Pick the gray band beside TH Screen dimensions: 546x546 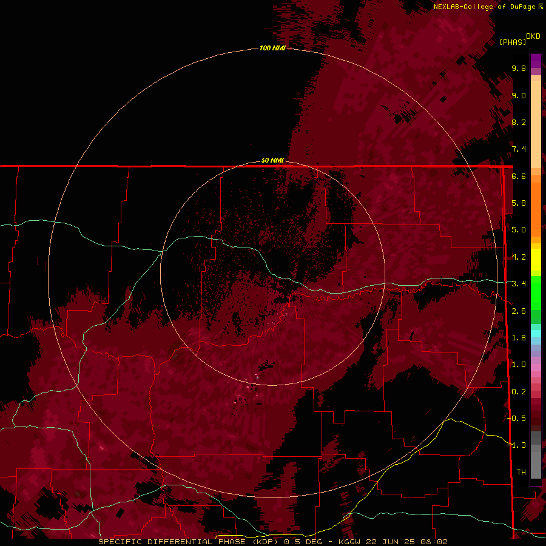536,467
